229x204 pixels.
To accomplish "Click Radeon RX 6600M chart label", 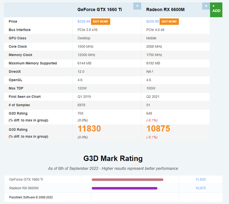I will coord(24,188).
